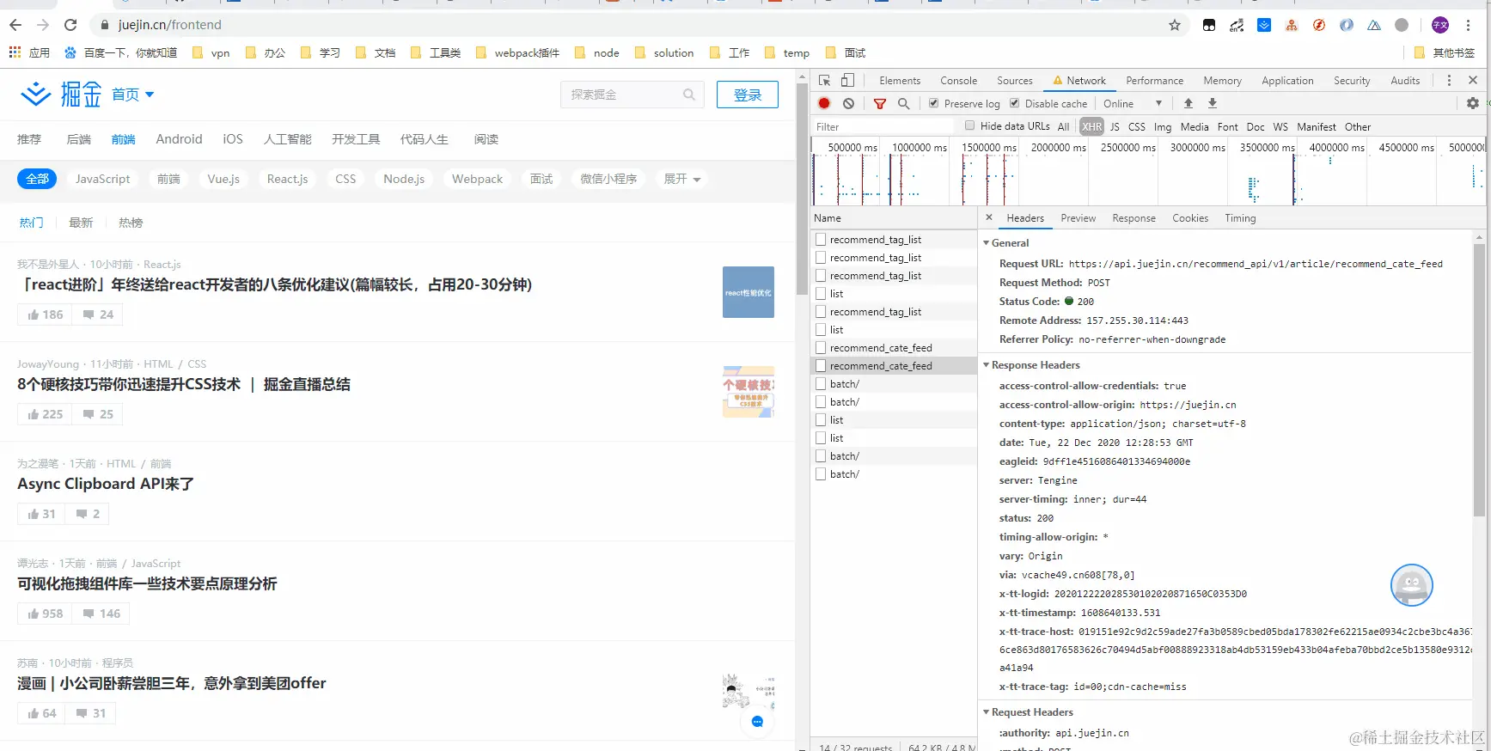Switch the feed to 最新
Viewport: 1491px width, 751px height.
point(81,223)
